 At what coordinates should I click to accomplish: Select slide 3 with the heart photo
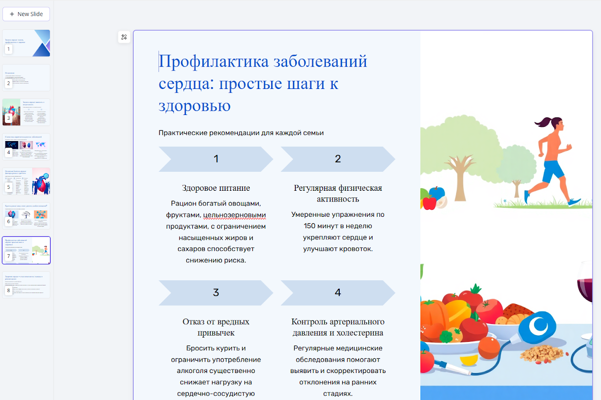[26, 112]
